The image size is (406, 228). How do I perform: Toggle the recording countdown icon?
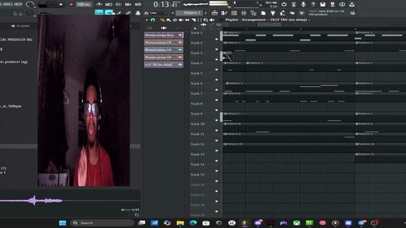point(119,4)
